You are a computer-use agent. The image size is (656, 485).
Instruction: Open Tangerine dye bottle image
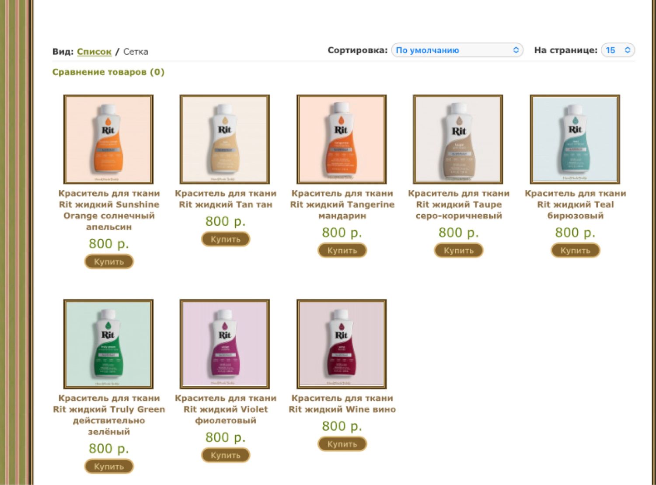[342, 140]
